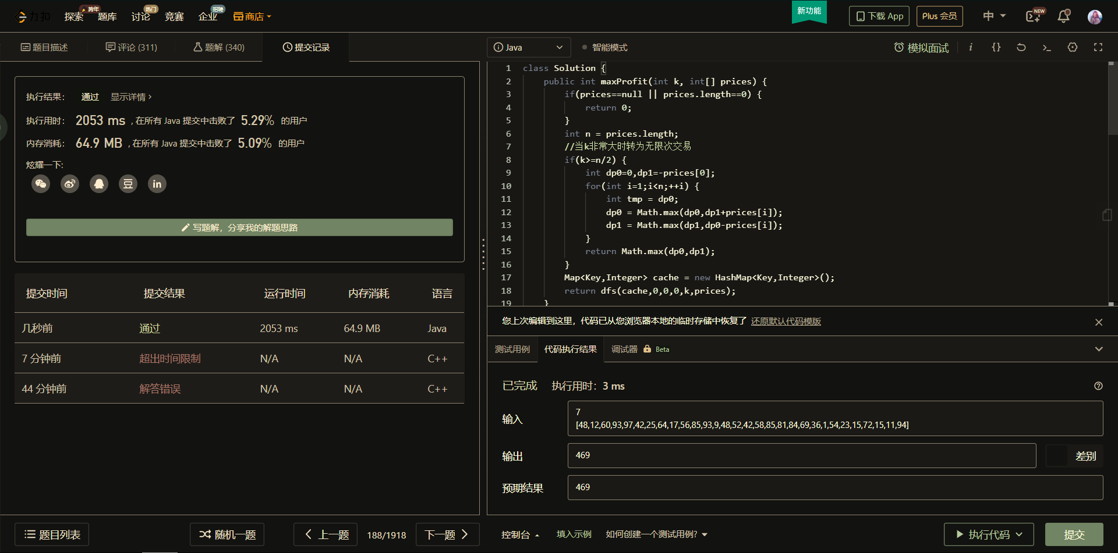Click the expected result field
The image size is (1118, 553).
pos(835,487)
